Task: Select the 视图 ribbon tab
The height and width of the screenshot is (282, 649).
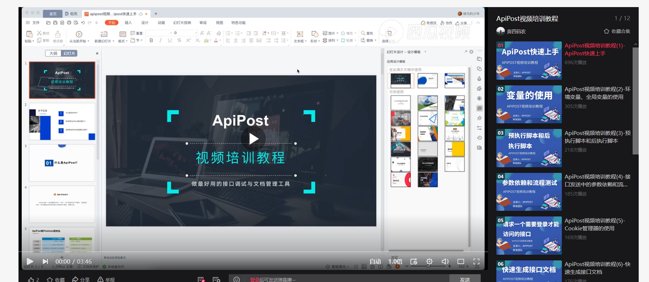Action: [220, 22]
